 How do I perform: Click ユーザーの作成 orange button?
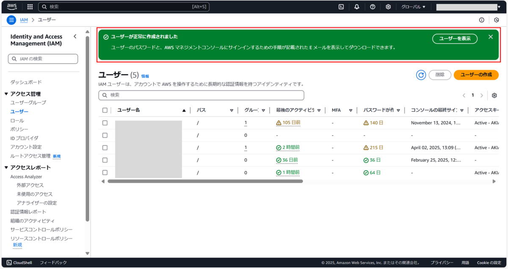point(476,75)
